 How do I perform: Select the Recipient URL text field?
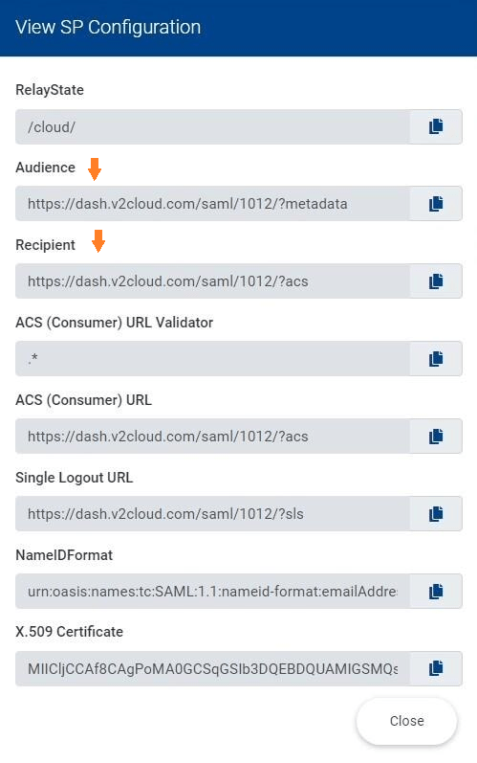point(213,281)
